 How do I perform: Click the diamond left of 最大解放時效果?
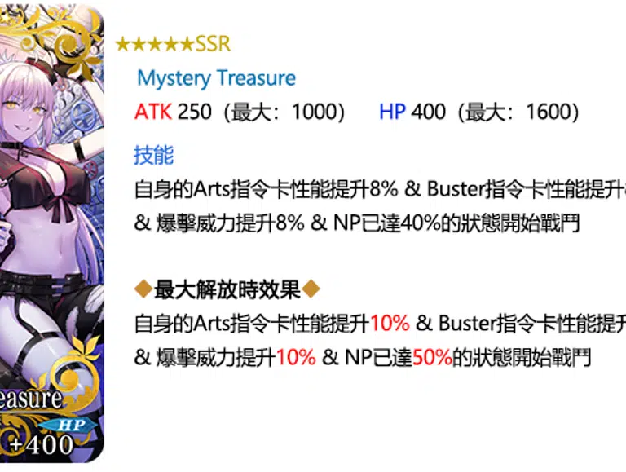point(143,289)
